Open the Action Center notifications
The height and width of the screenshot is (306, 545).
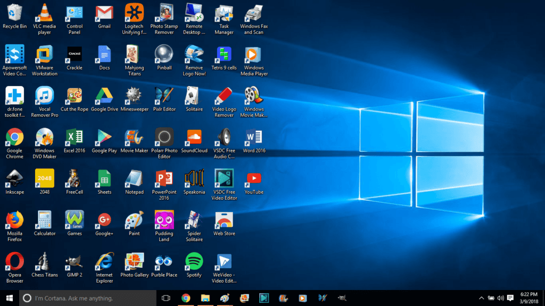pyautogui.click(x=510, y=298)
